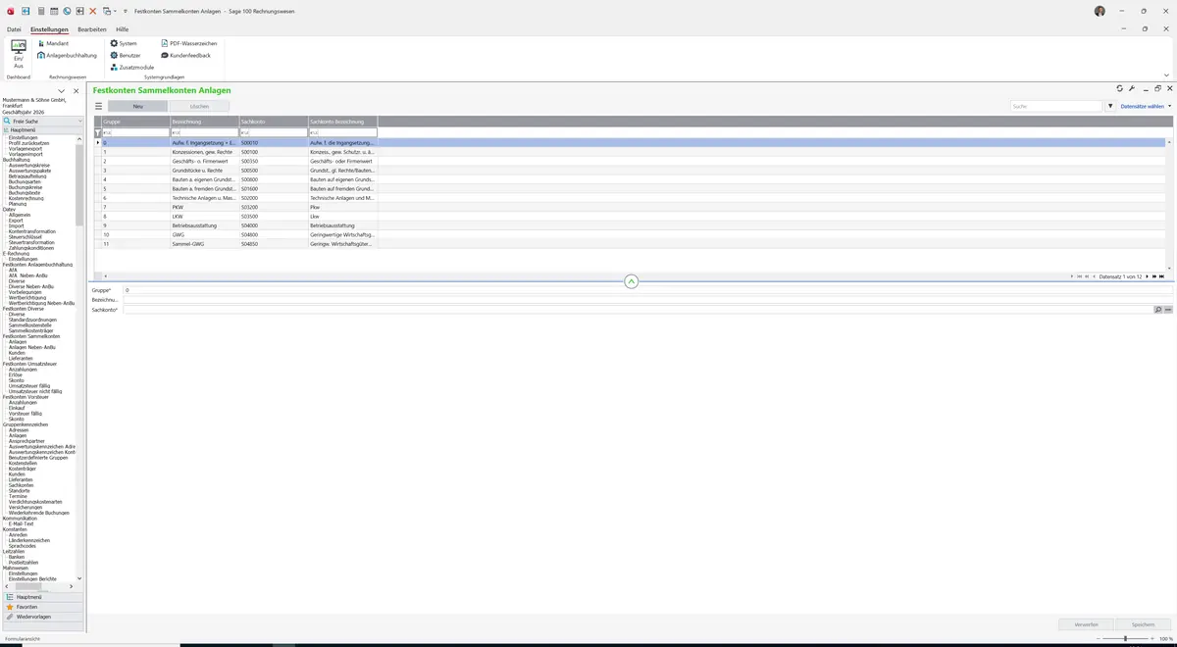Screen dimensions: 1177x647
Task: Open System settings in the ribbon
Action: [x=124, y=43]
